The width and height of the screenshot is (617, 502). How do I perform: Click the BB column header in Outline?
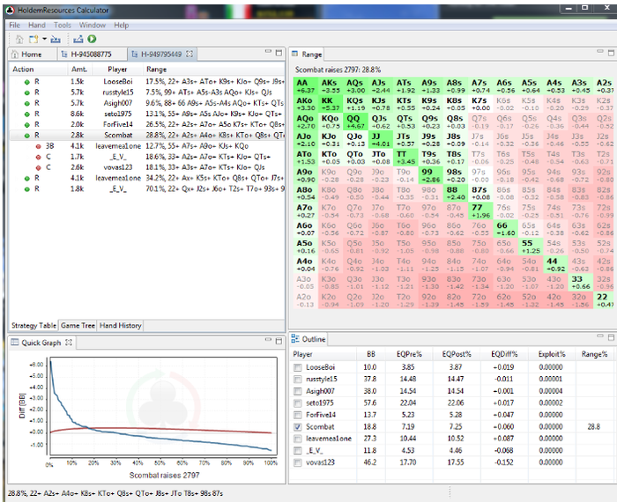coord(371,354)
